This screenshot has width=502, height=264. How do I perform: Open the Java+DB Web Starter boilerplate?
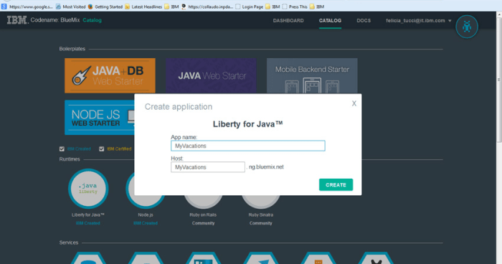tap(110, 75)
